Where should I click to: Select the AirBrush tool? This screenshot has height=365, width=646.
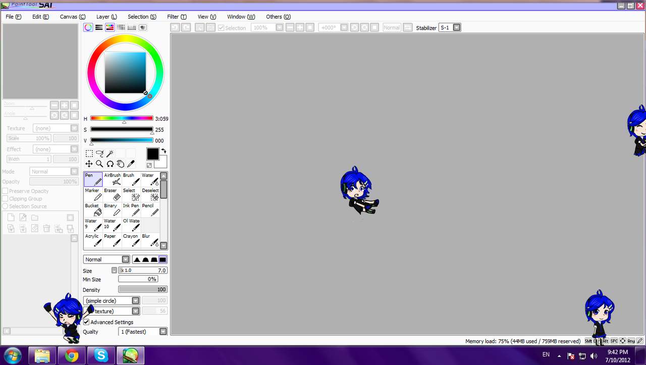pyautogui.click(x=113, y=179)
